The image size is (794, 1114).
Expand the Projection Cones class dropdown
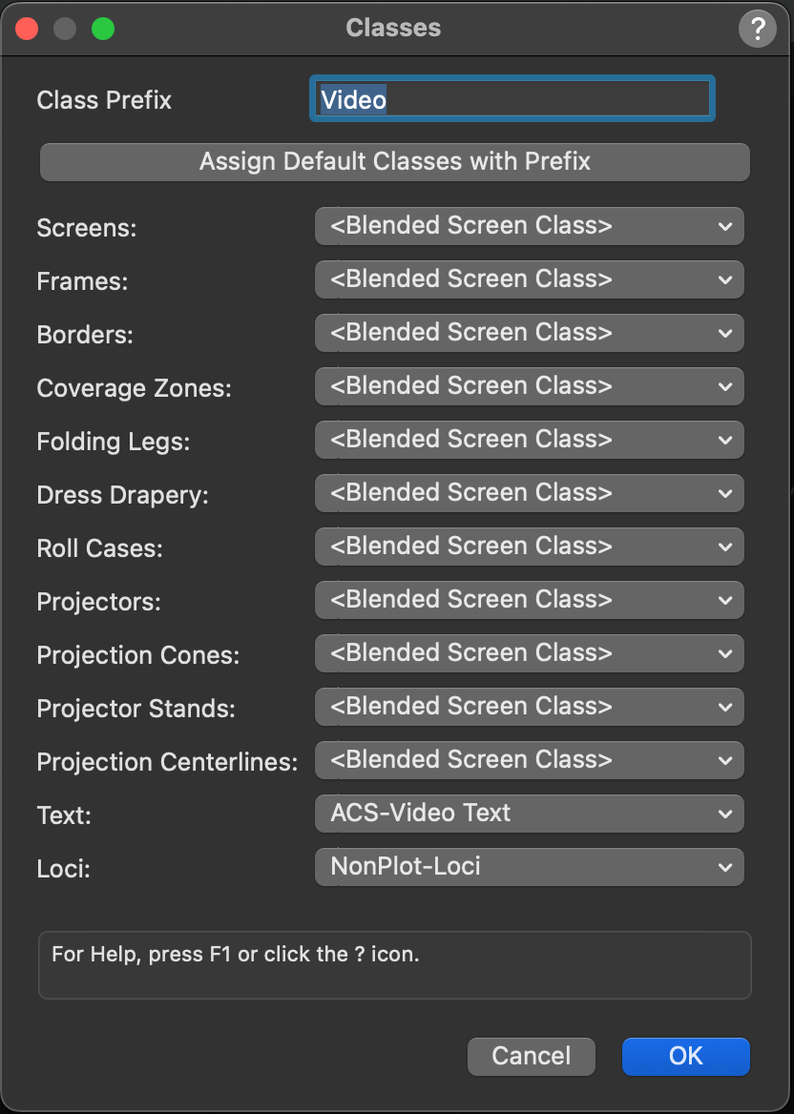pyautogui.click(x=530, y=653)
